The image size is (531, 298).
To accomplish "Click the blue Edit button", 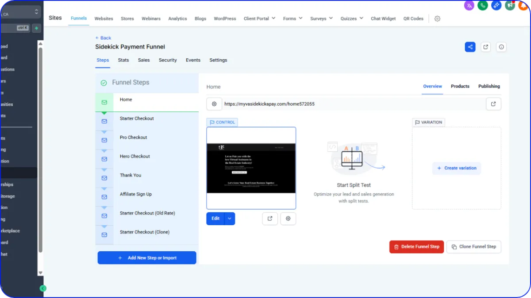I will click(x=215, y=219).
